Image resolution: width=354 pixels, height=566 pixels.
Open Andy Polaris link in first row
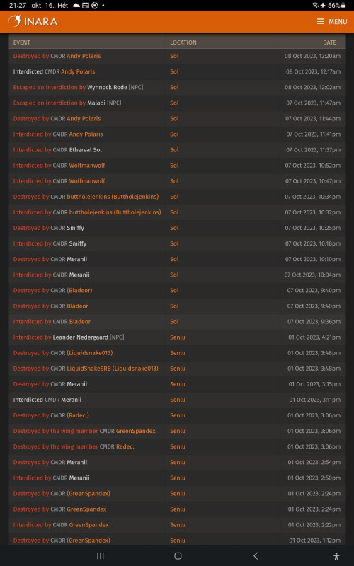pyautogui.click(x=84, y=56)
